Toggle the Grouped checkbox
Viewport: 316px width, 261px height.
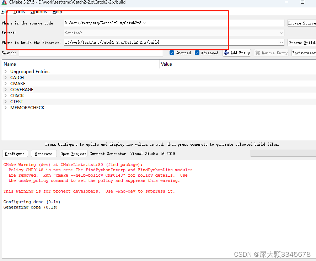tap(172, 52)
